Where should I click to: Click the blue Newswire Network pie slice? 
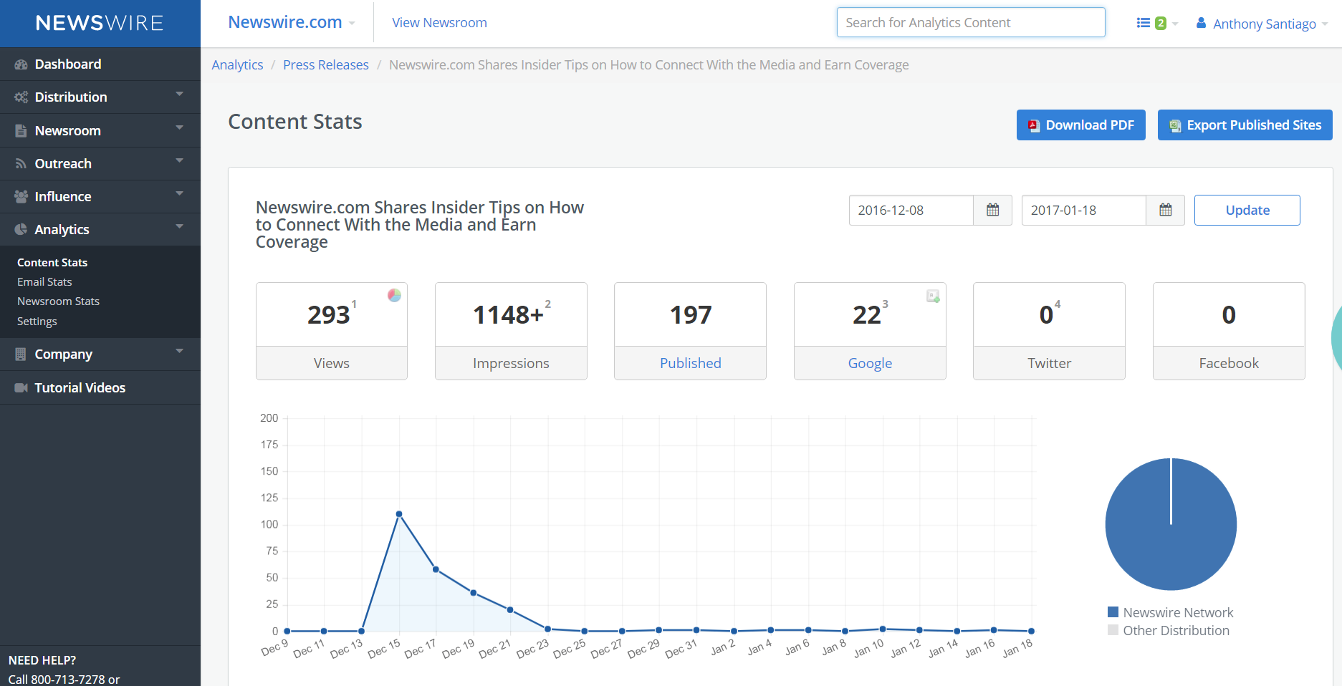point(1171,525)
